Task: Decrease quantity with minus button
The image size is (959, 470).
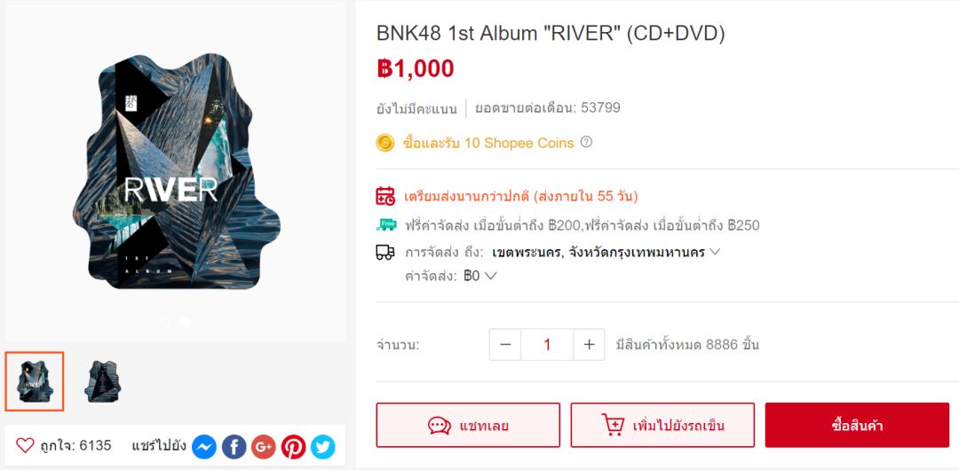Action: coord(505,345)
